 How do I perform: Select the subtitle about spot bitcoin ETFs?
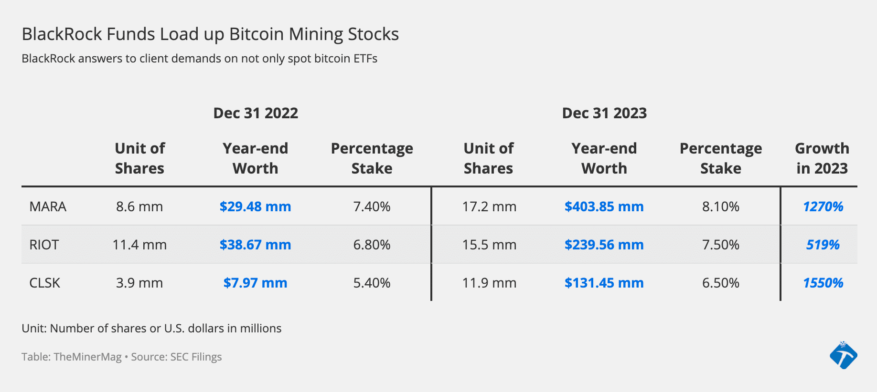200,59
